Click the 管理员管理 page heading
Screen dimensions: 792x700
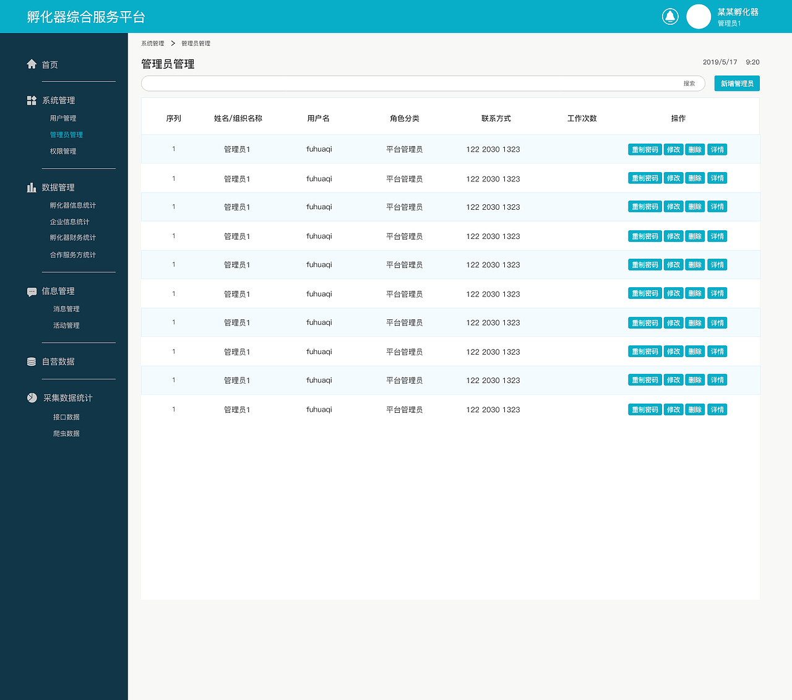click(168, 64)
